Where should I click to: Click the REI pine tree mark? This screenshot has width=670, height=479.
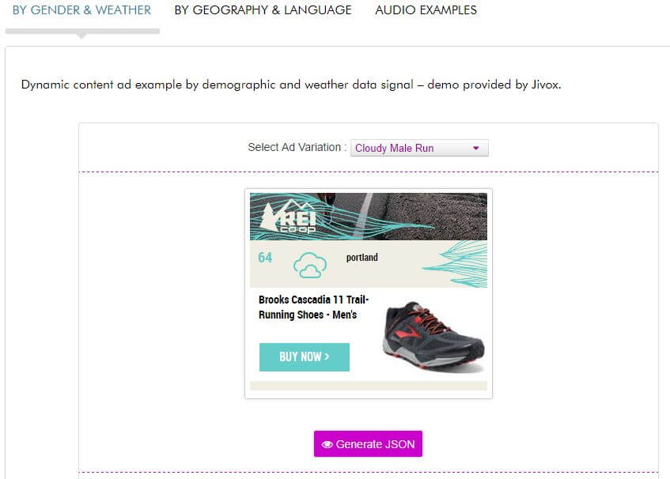click(270, 217)
